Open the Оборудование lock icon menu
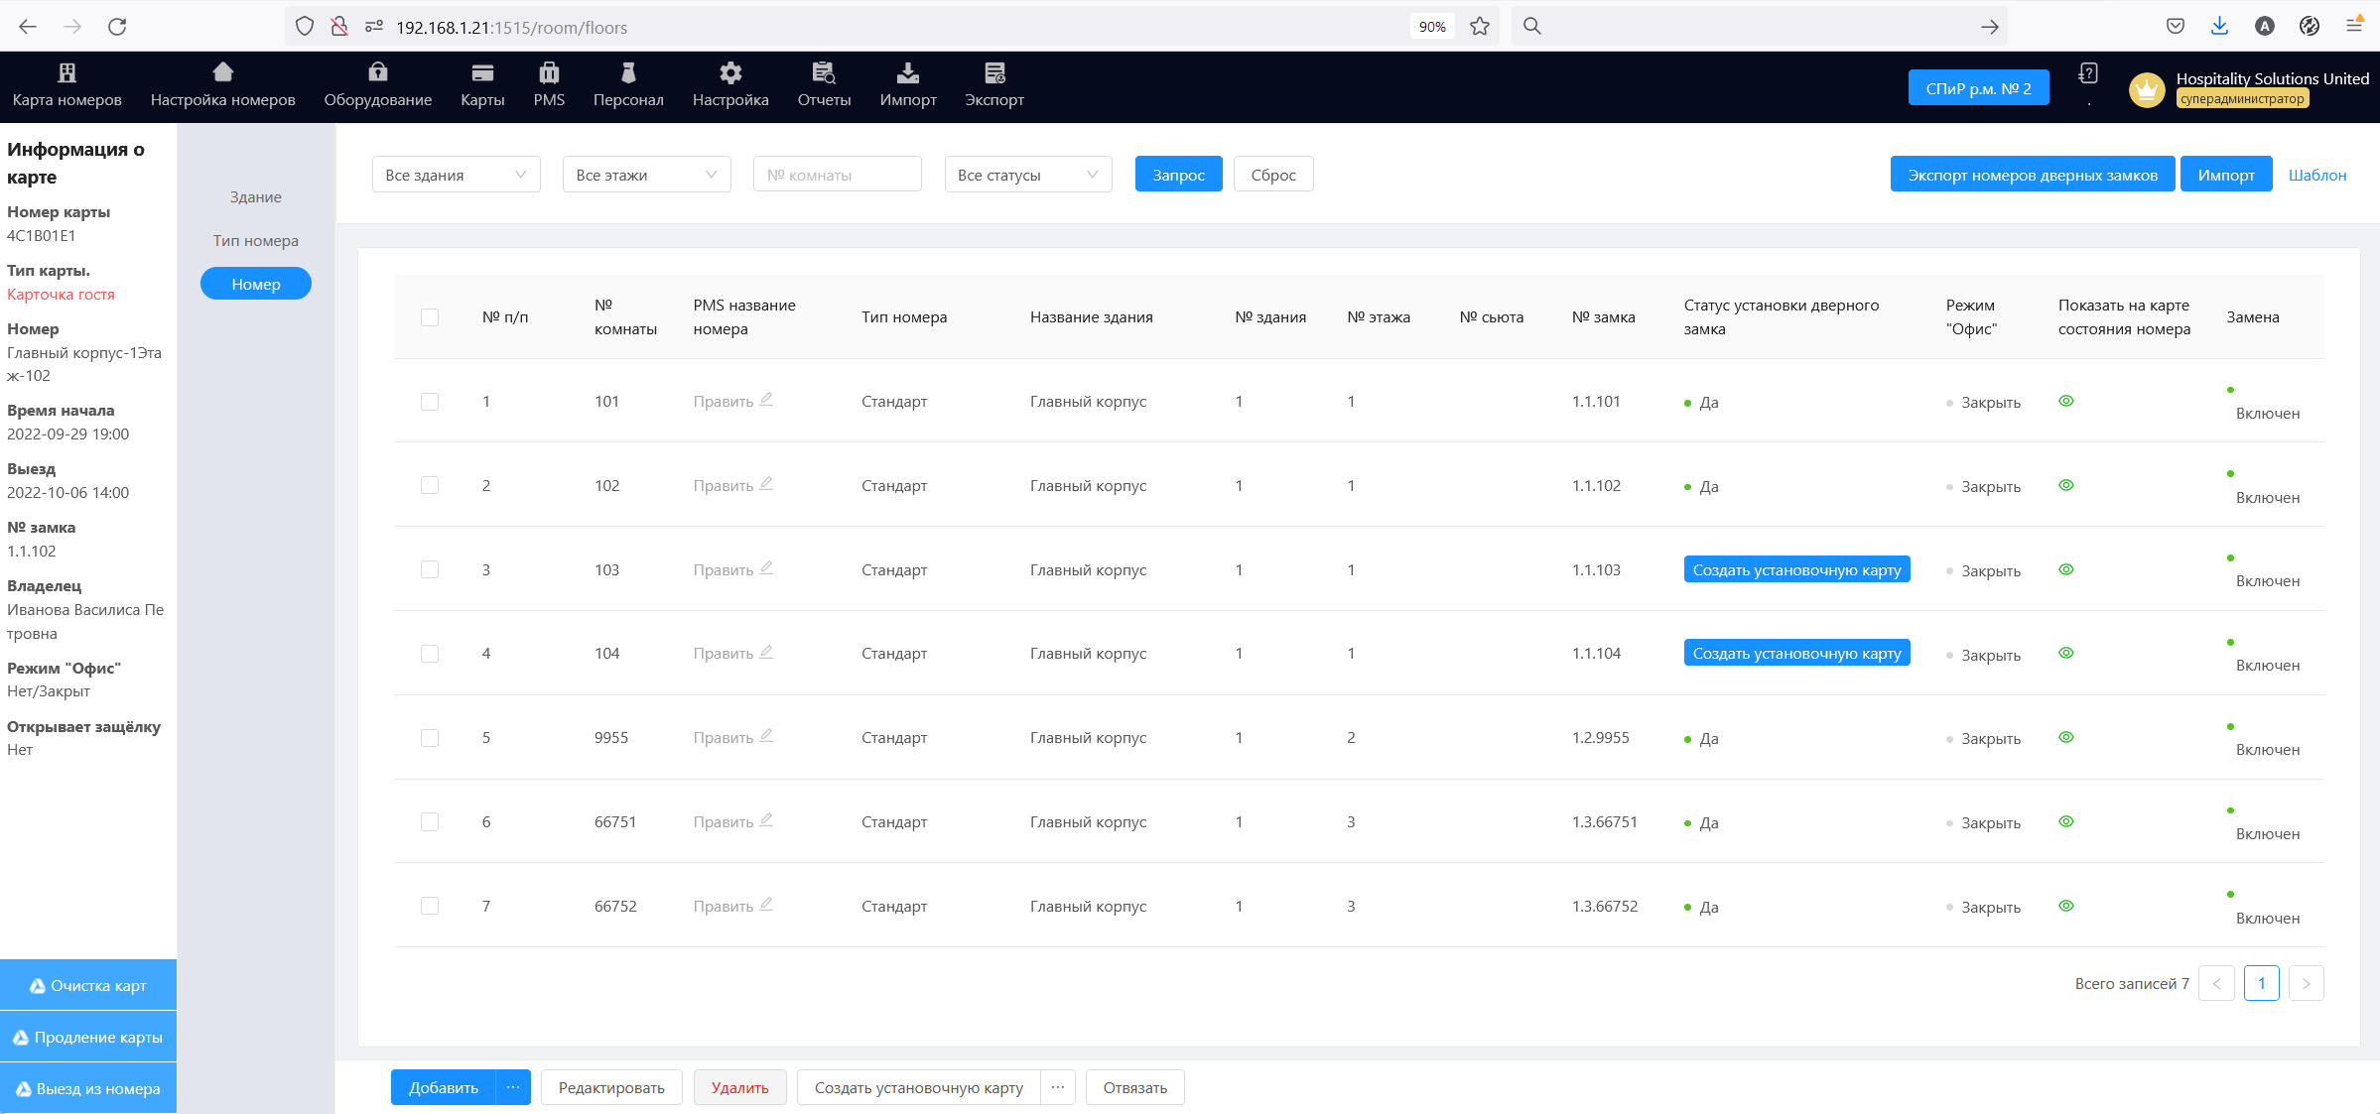Viewport: 2380px width, 1114px height. click(378, 72)
